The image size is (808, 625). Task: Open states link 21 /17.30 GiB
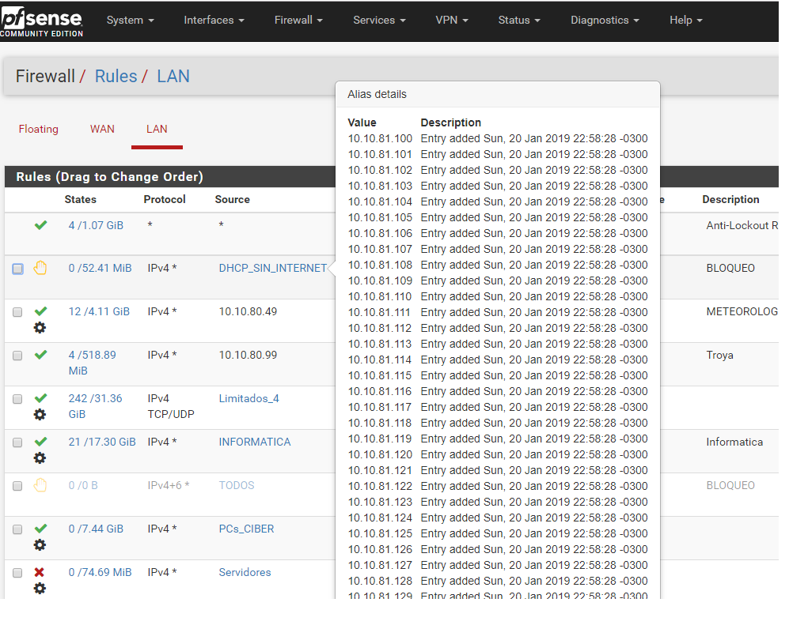tap(102, 442)
